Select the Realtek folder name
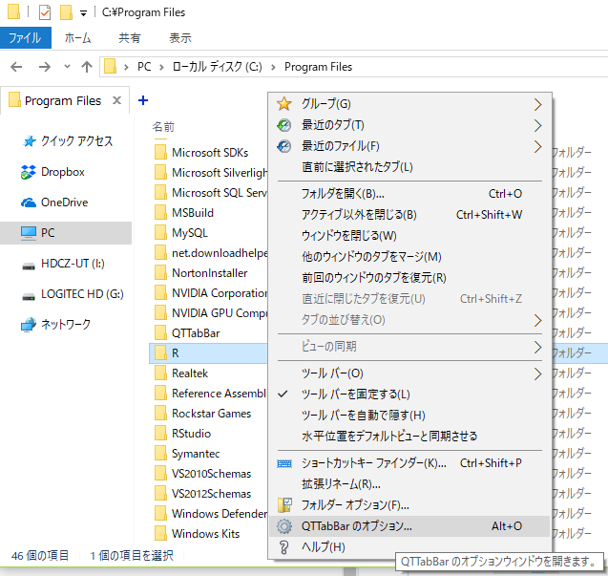Viewport: 608px width, 576px height. pyautogui.click(x=190, y=373)
